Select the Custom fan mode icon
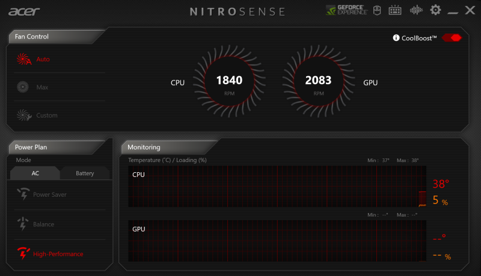The height and width of the screenshot is (276, 481). pyautogui.click(x=24, y=115)
